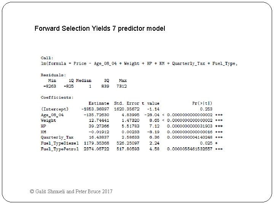Viewport: 274px width, 205px height.
Task: Click the slide title 'Forward Selection Yields 7 predictor model'
Action: [100, 28]
